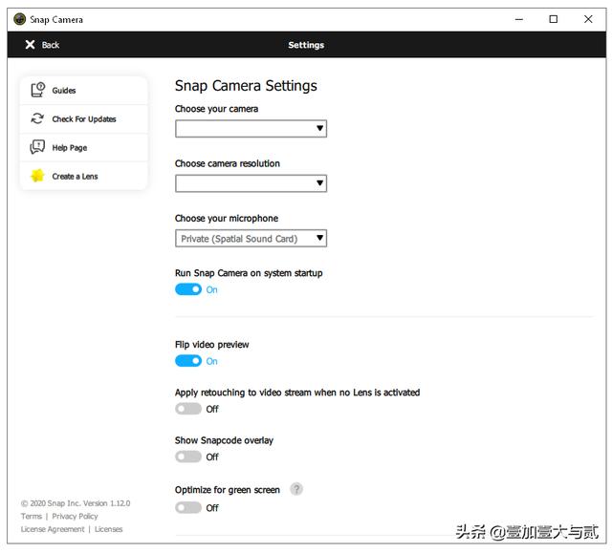The width and height of the screenshot is (612, 553).
Task: Click the 2020 Snap Inc. version text
Action: click(x=76, y=503)
